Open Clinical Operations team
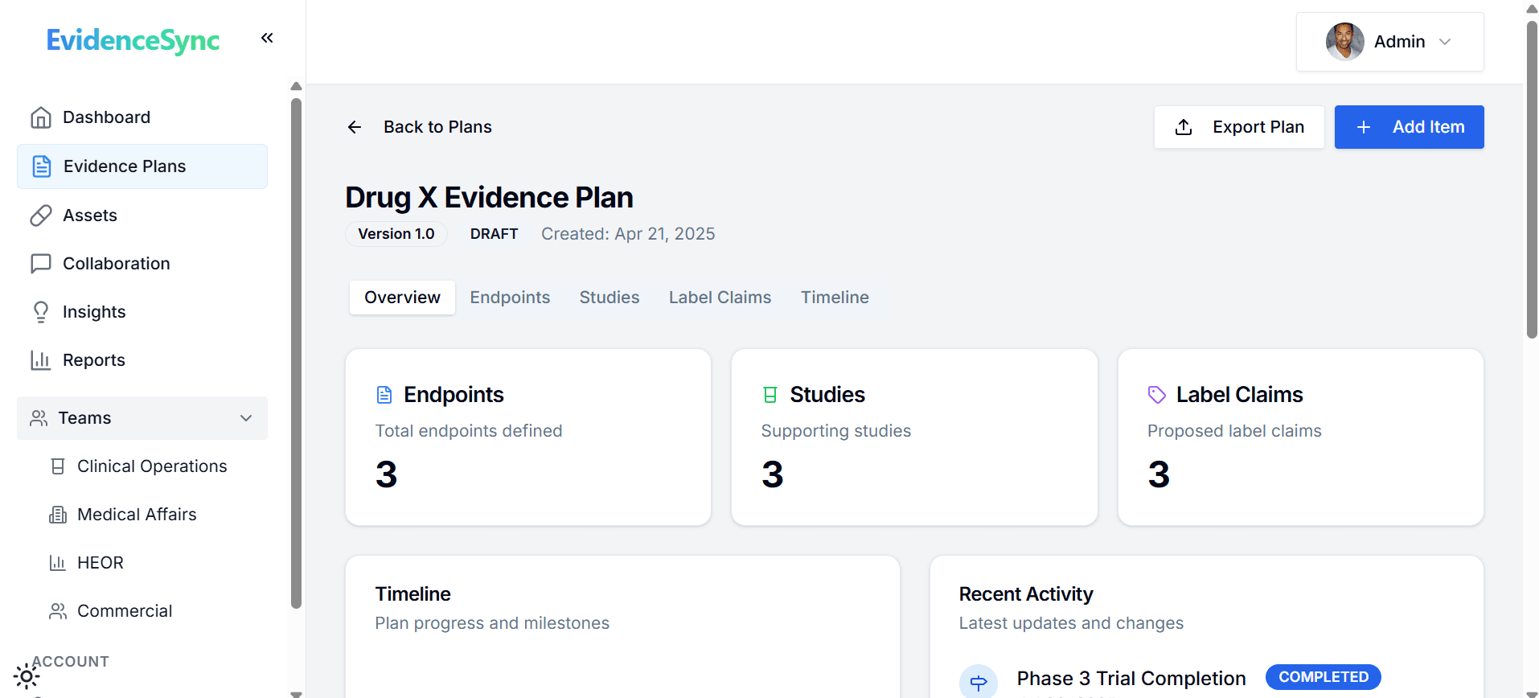Viewport: 1539px width, 698px height. pos(152,466)
